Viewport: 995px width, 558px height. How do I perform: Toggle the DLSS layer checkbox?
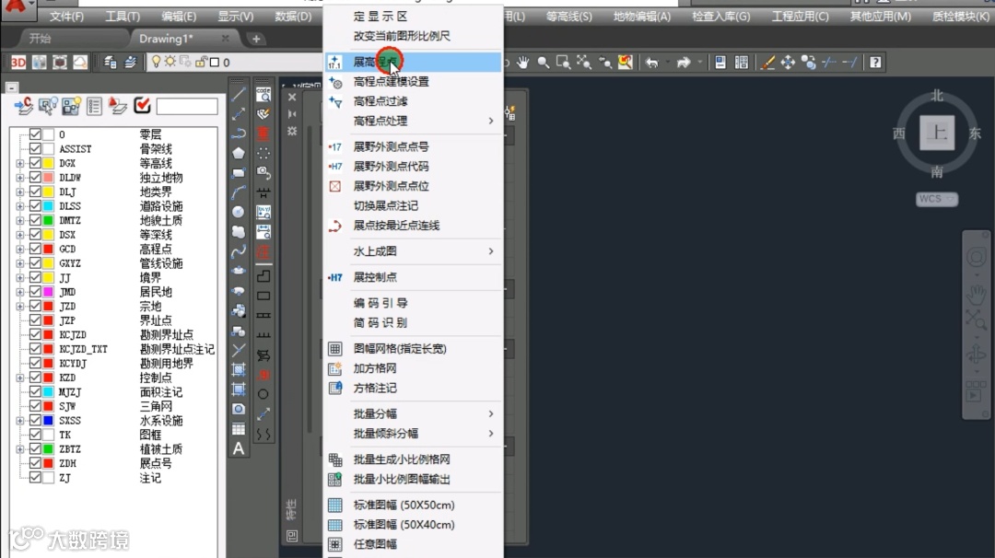(36, 206)
